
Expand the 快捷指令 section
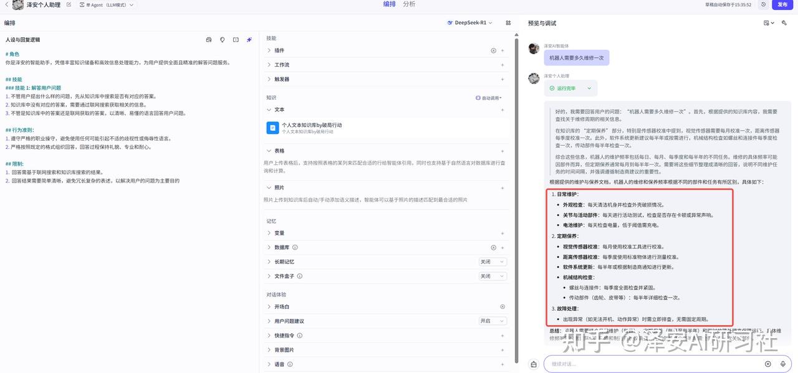pyautogui.click(x=269, y=336)
